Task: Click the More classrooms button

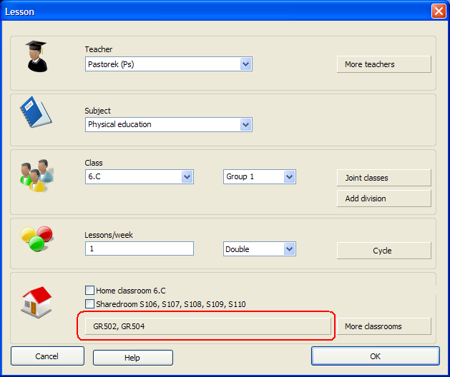Action: click(383, 326)
